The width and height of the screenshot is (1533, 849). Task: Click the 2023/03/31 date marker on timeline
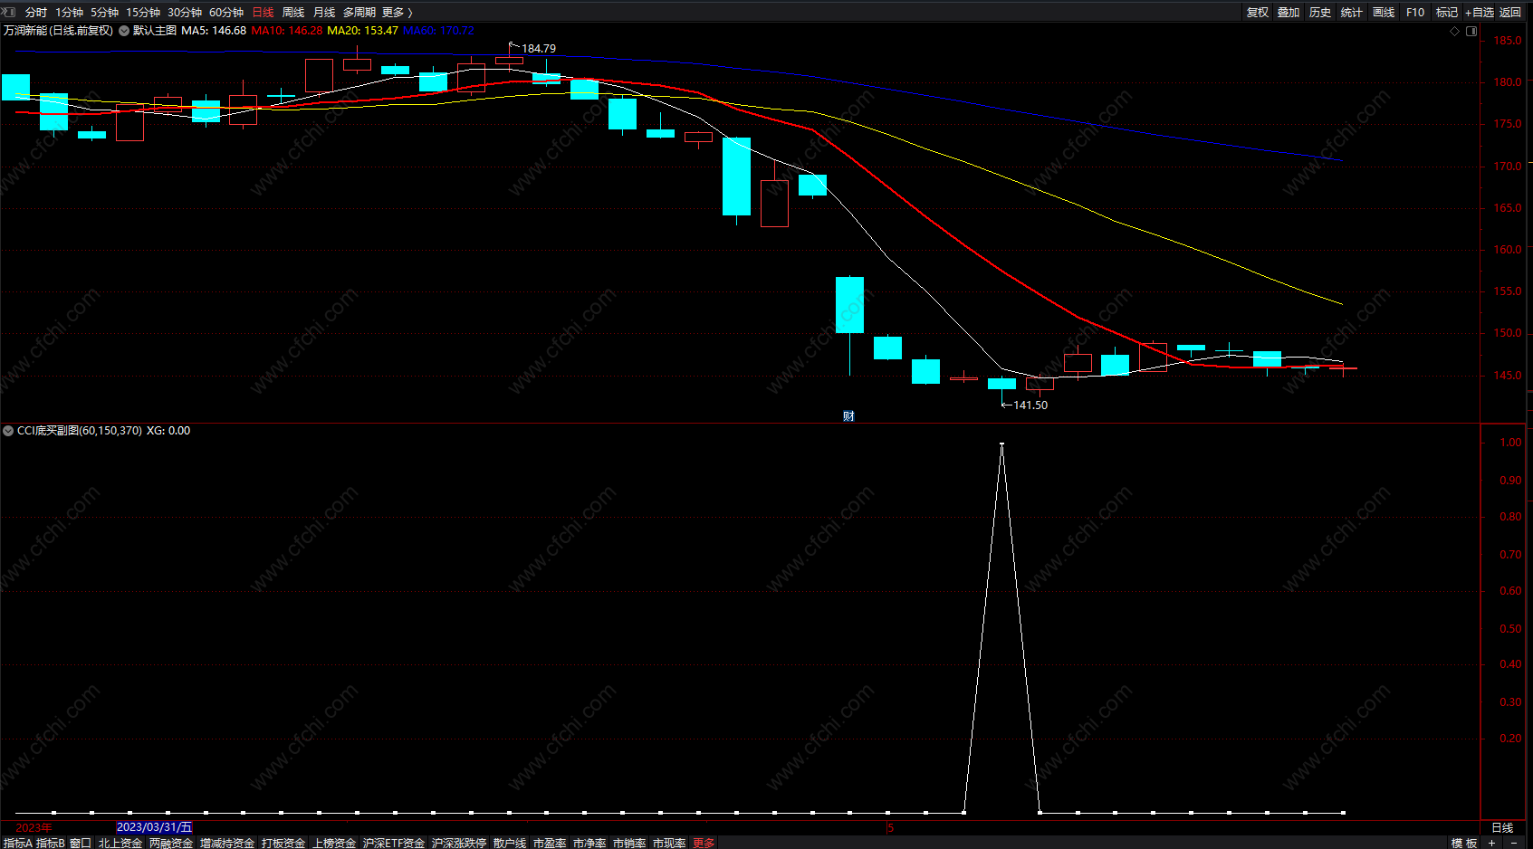pos(155,827)
